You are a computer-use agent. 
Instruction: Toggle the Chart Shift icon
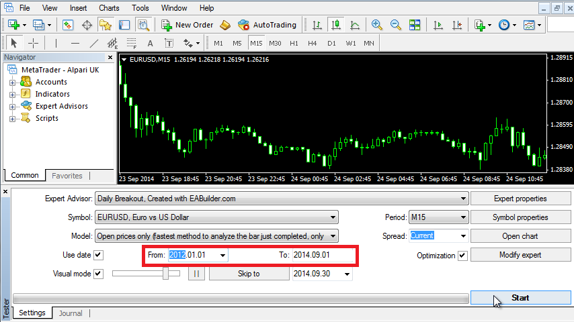(x=457, y=25)
